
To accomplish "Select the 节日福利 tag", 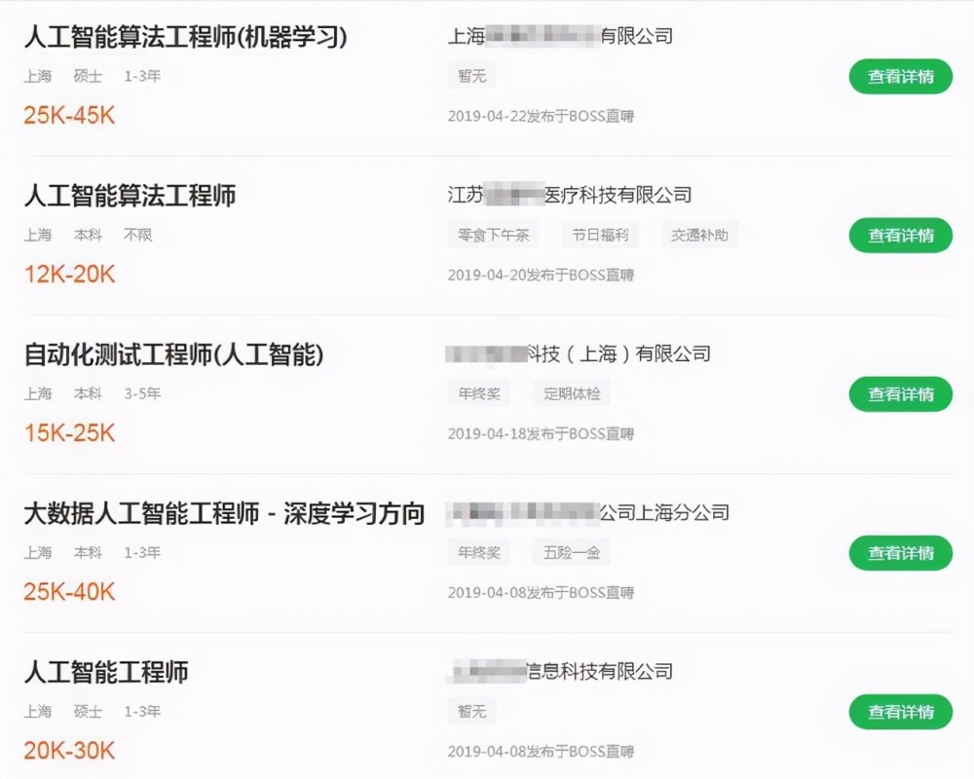I will (600, 235).
